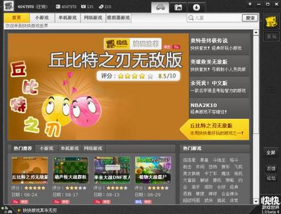Click the scrollbar down arrow
The width and height of the screenshot is (281, 214).
[256, 202]
